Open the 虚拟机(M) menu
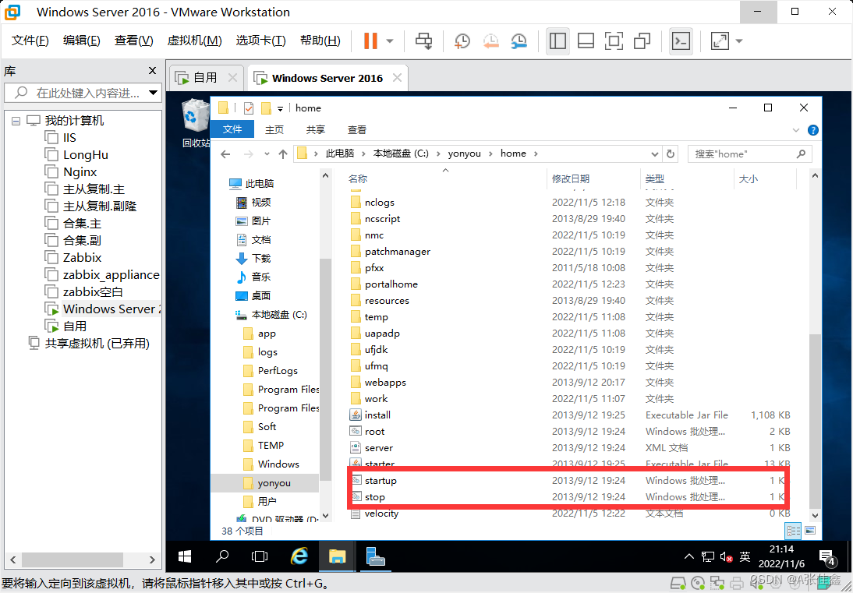Screen dimensions: 853x593 (194, 41)
